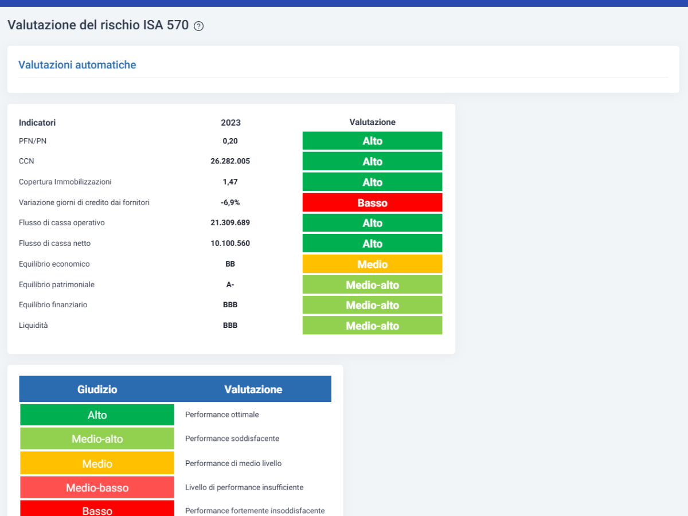Select the 2023 column header
688x516 pixels.
click(230, 123)
